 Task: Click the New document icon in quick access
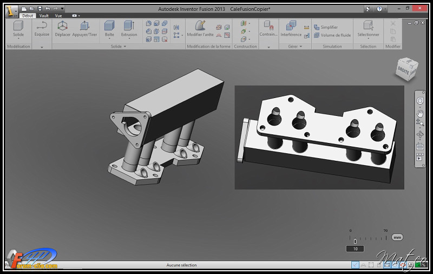tap(24, 9)
